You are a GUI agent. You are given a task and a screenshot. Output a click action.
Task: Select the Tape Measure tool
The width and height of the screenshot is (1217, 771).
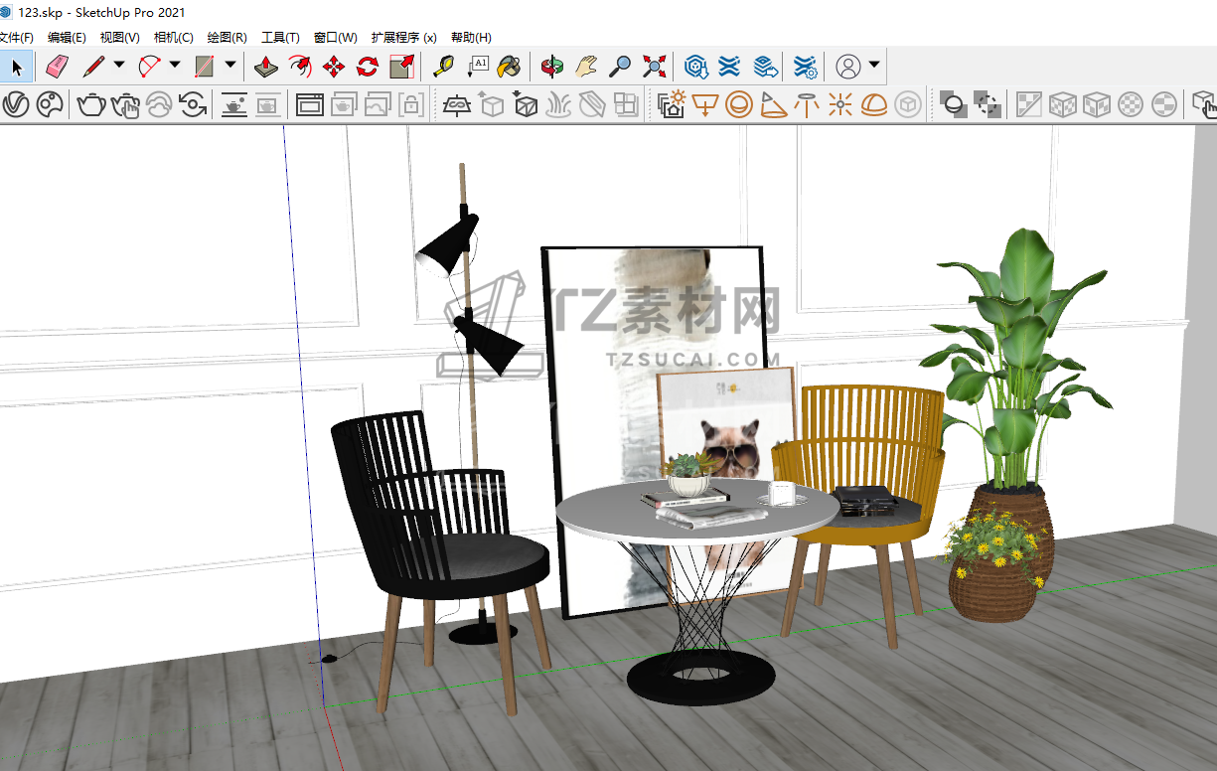pos(444,67)
